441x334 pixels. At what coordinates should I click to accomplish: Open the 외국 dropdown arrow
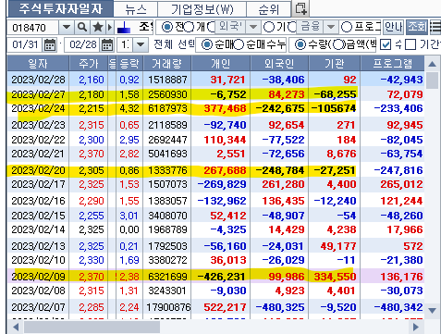tap(253, 27)
